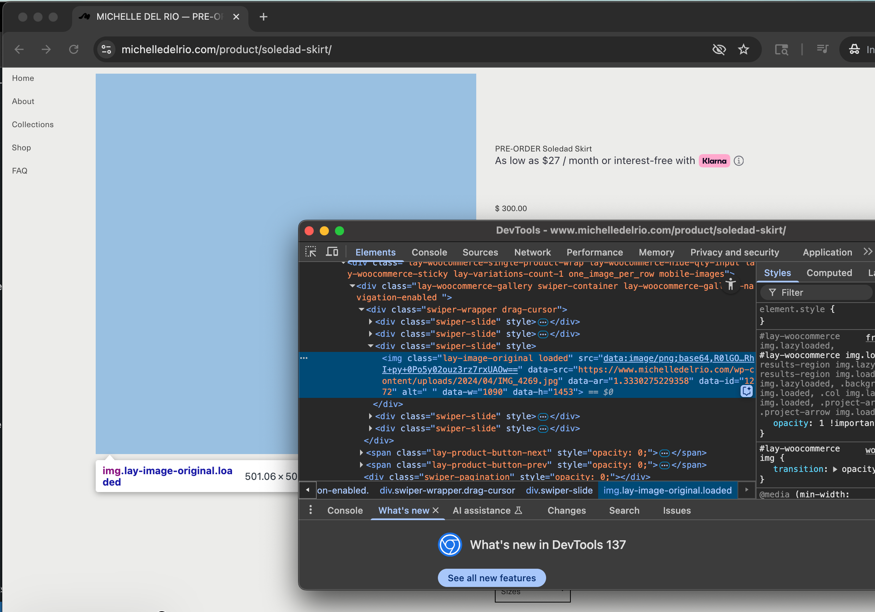Viewport: 875px width, 612px height.
Task: Bookmark this page with the star icon
Action: click(x=743, y=49)
